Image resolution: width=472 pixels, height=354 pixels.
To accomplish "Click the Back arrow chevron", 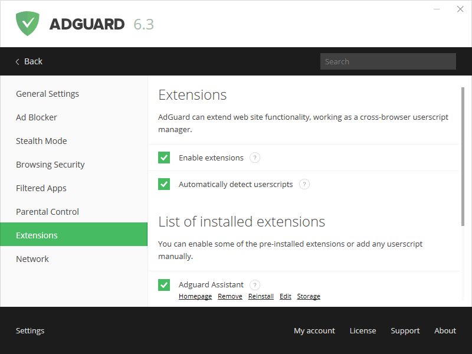I will 18,61.
